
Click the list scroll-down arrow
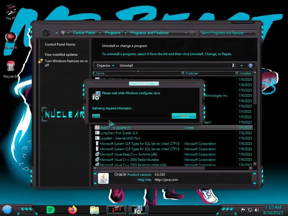(x=255, y=164)
